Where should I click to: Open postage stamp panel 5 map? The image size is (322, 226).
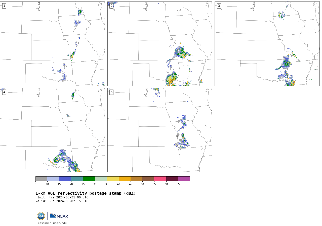pyautogui.click(x=160, y=130)
